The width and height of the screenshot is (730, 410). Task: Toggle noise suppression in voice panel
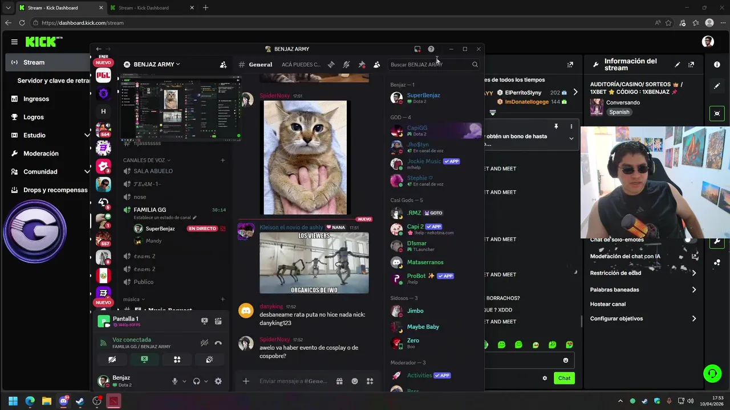204,343
